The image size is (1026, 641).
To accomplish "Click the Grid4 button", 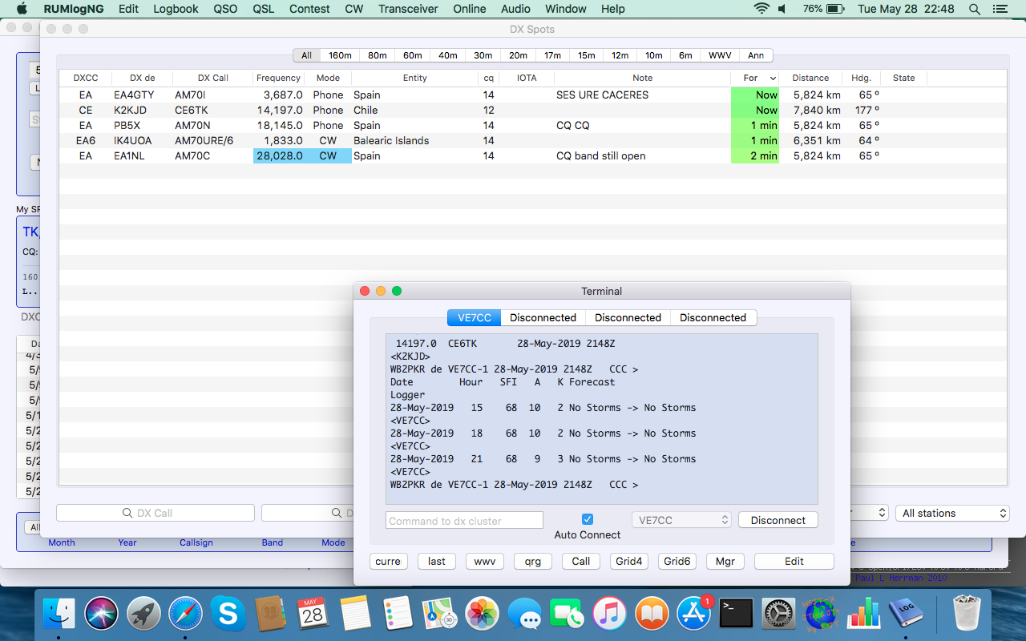I will tap(629, 561).
